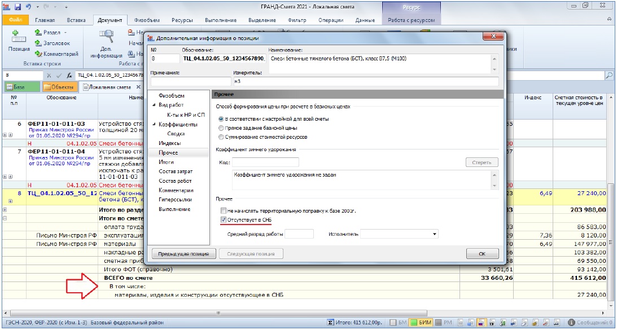Click the sigma Итого icon in status bar

pyautogui.click(x=331, y=323)
